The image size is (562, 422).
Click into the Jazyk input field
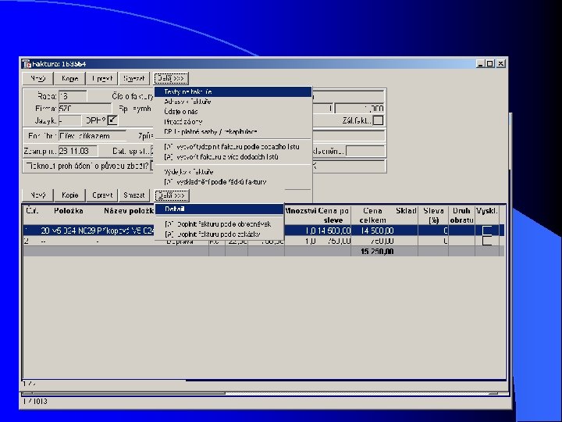[x=70, y=120]
